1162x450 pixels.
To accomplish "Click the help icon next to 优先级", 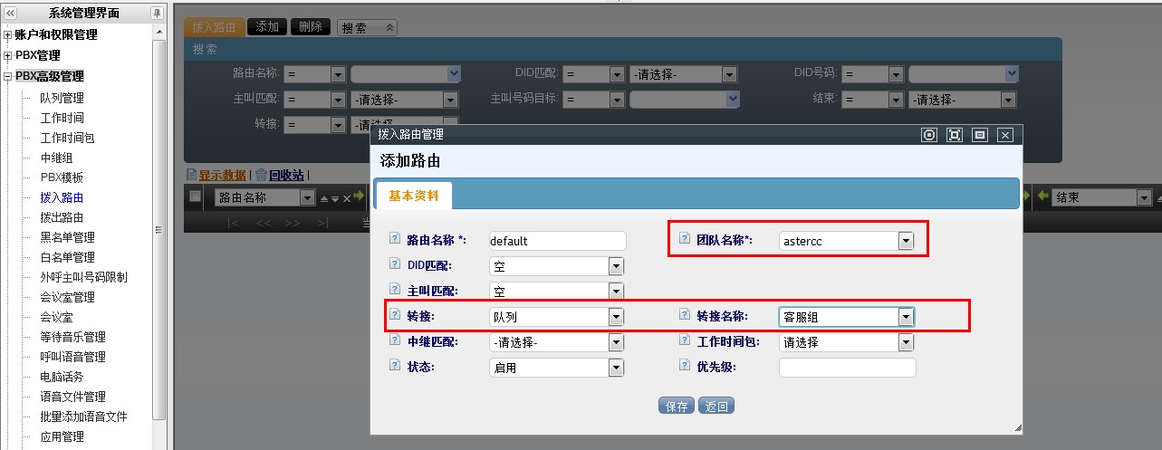I will [x=684, y=366].
